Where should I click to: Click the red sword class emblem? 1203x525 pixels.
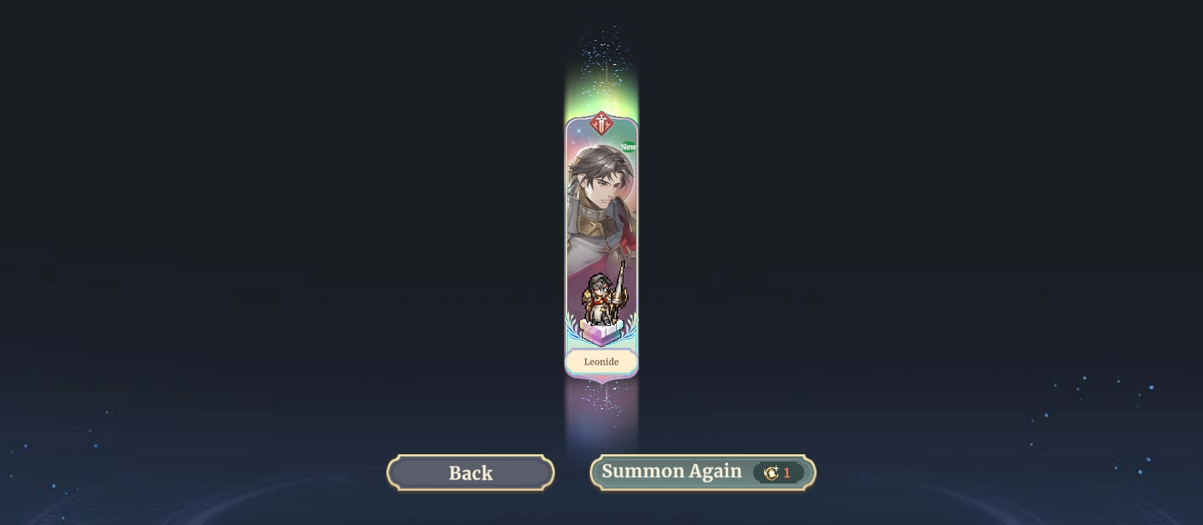tap(601, 124)
